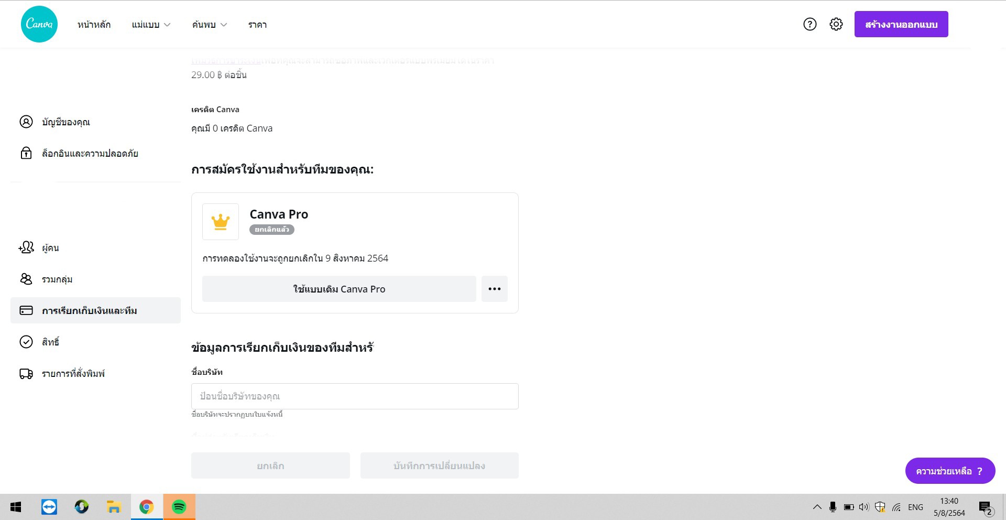Open the ความช่วยเหลือ help button
This screenshot has width=1006, height=520.
tap(950, 471)
